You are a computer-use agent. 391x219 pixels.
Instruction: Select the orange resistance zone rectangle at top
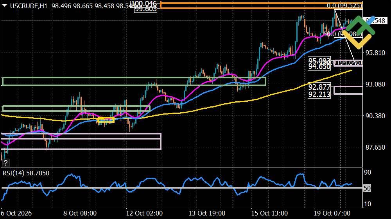(261, 5)
